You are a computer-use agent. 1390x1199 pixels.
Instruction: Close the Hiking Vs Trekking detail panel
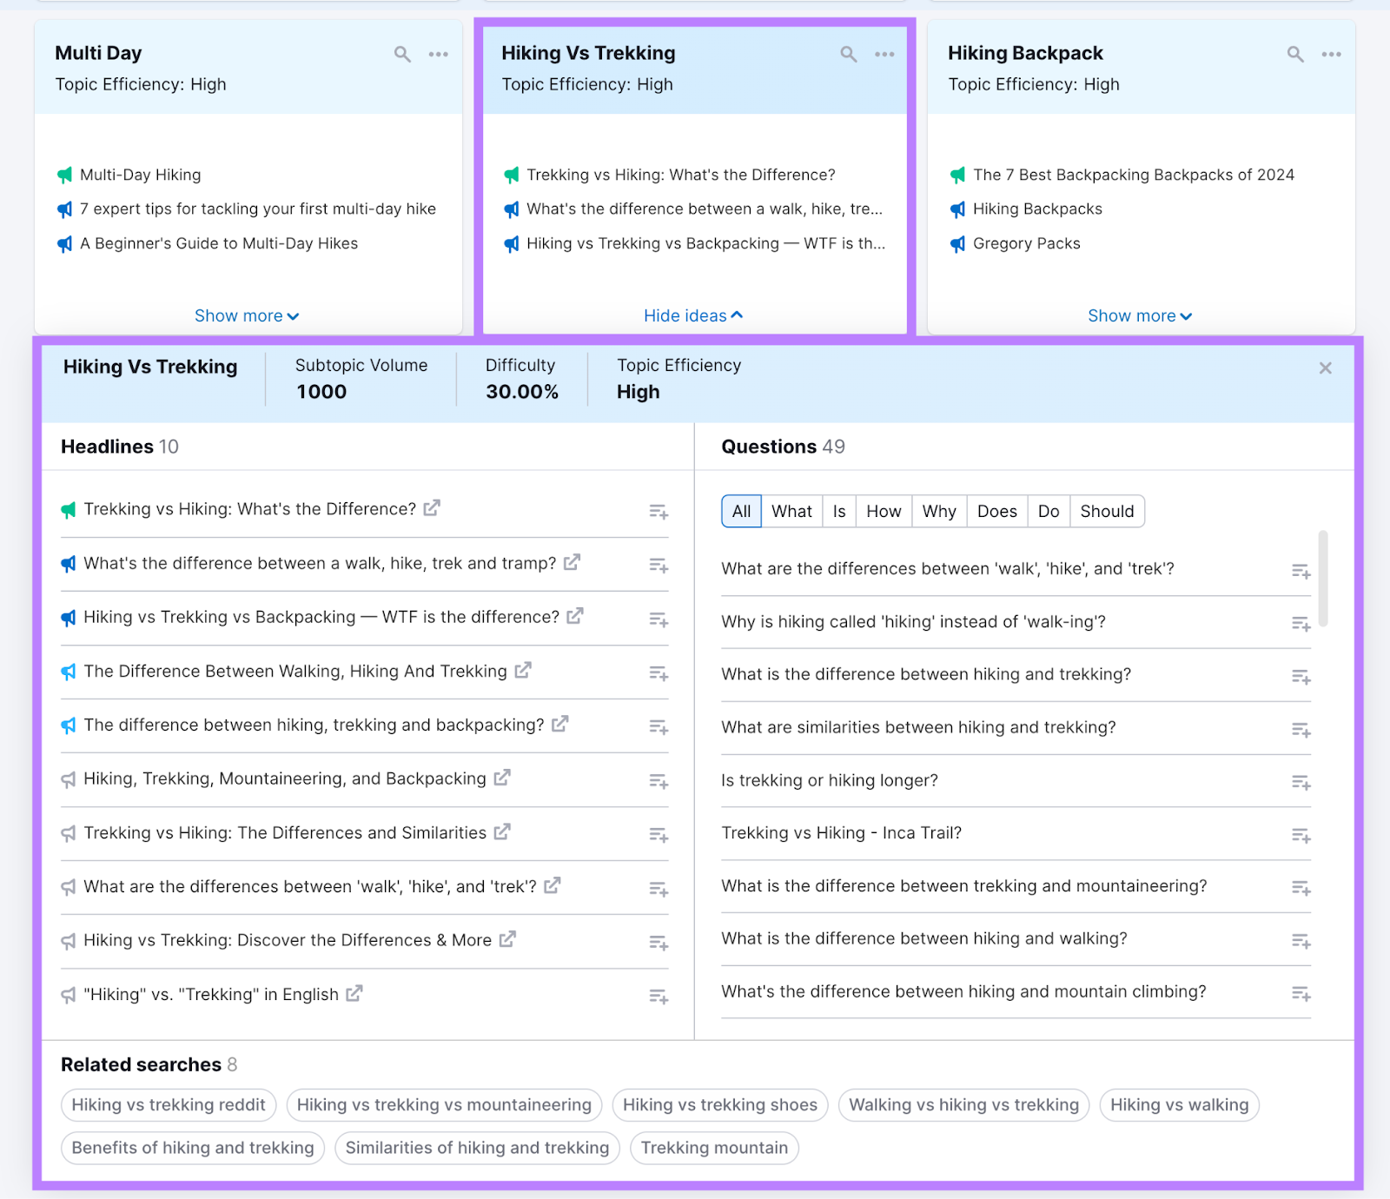pos(1325,368)
